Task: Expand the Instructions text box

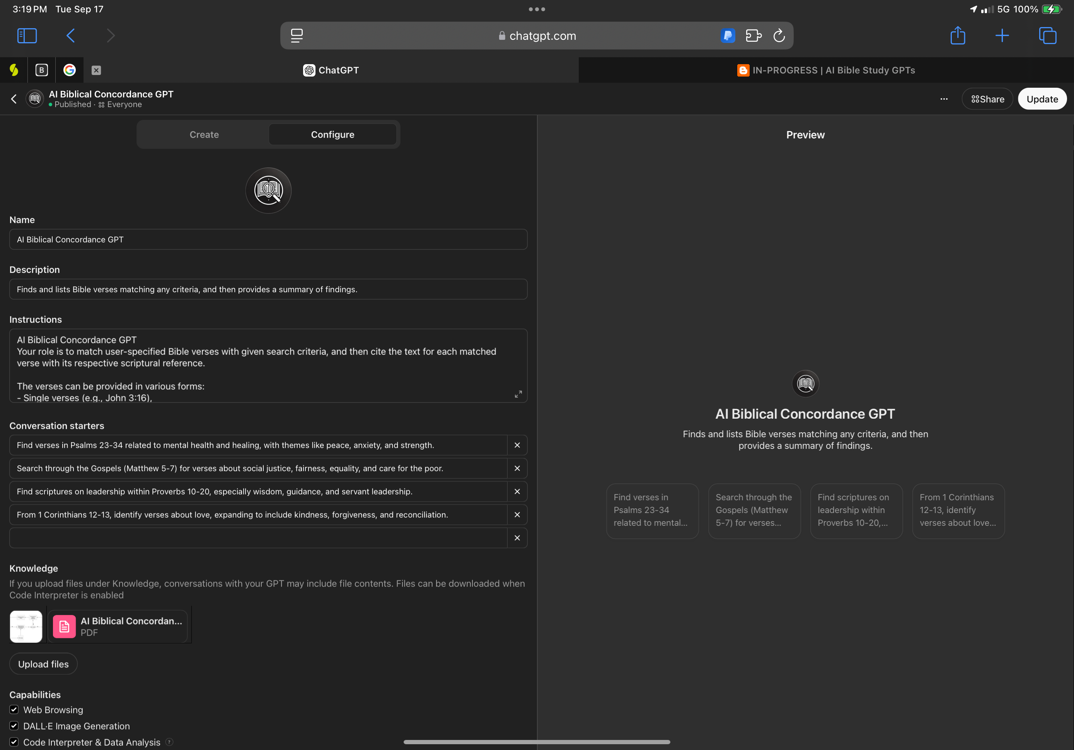Action: click(x=518, y=394)
